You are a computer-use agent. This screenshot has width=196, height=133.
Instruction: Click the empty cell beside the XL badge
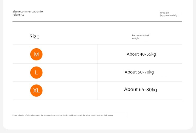point(70,91)
